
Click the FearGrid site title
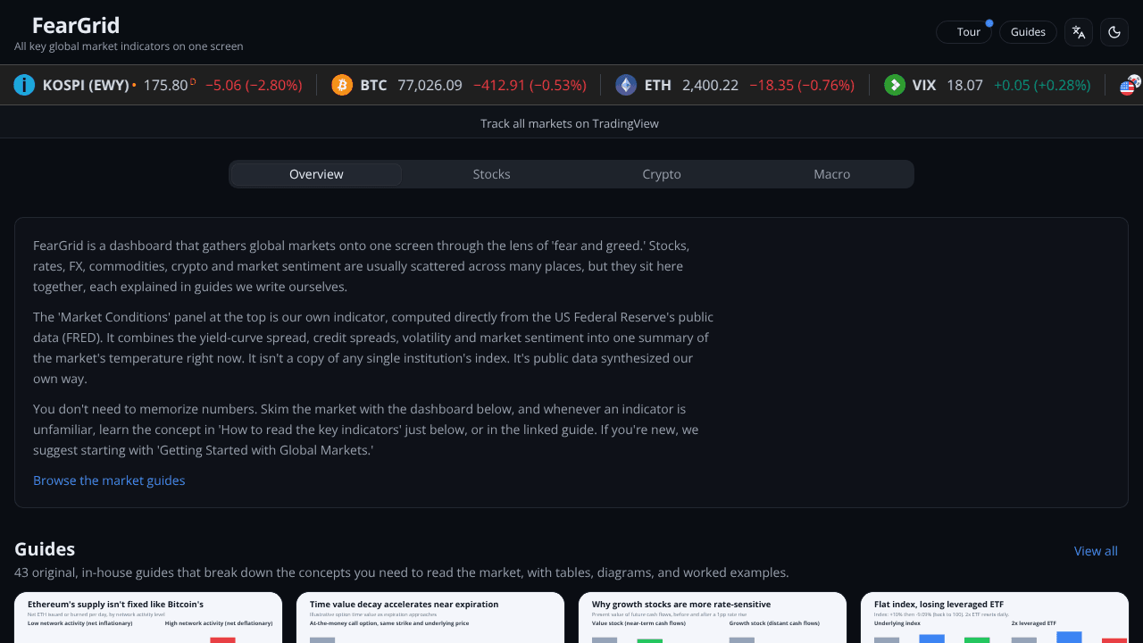[x=76, y=25]
